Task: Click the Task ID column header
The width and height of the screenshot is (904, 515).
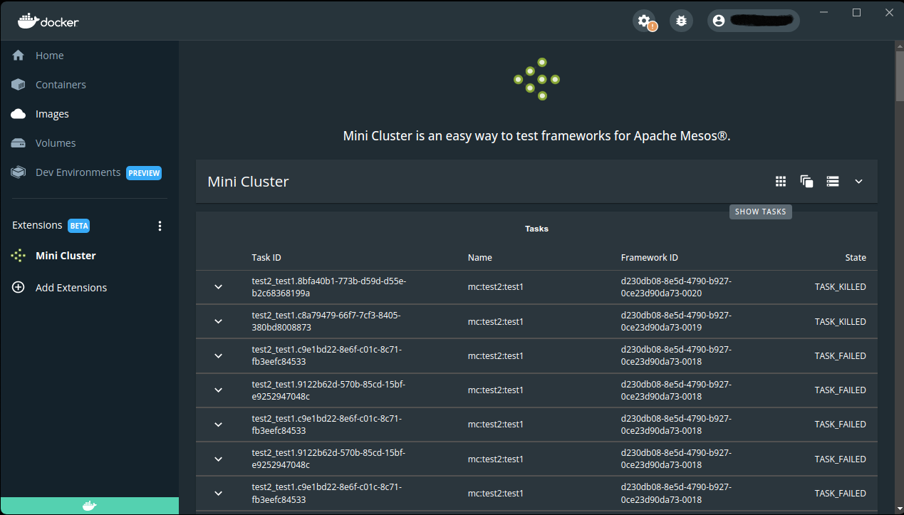Action: [266, 258]
